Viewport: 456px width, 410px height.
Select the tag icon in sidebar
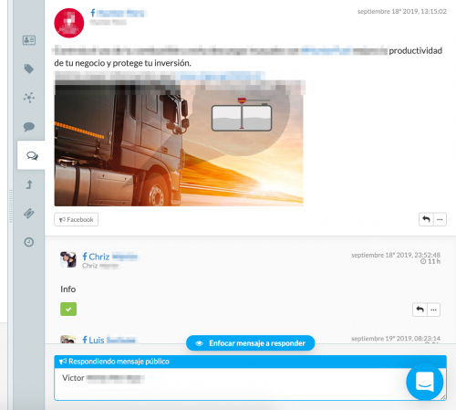click(x=29, y=68)
